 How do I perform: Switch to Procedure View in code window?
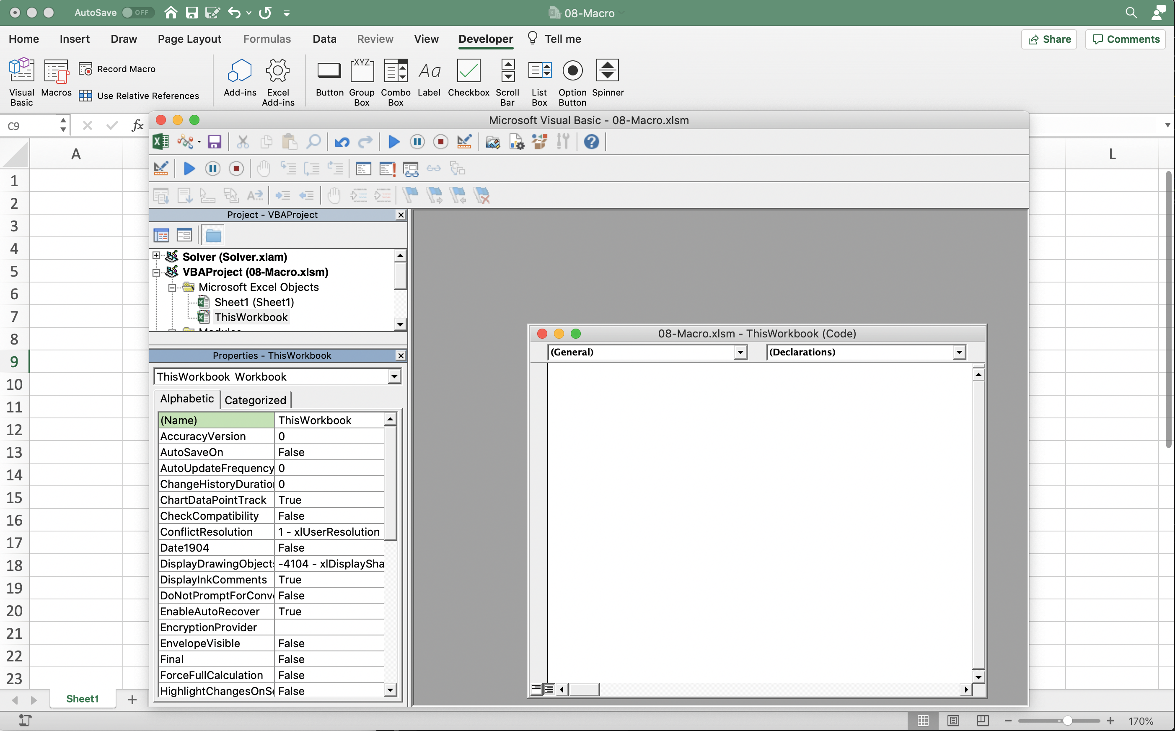pyautogui.click(x=536, y=689)
